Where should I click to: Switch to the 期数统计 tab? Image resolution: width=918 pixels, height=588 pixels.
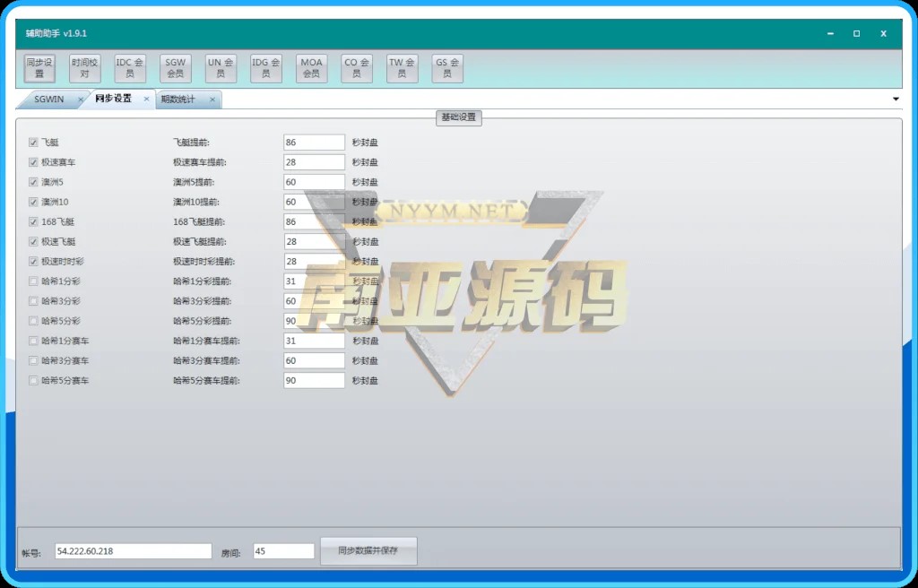[178, 99]
